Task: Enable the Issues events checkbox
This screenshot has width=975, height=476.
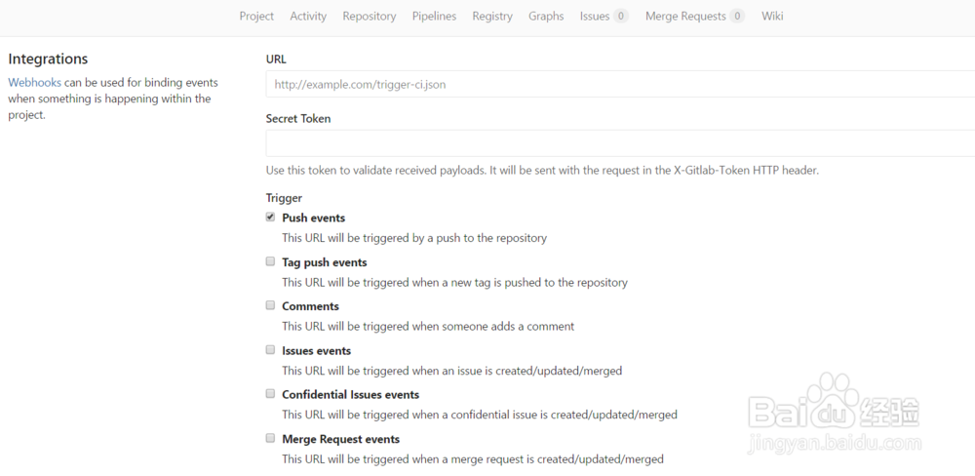Action: pos(271,349)
